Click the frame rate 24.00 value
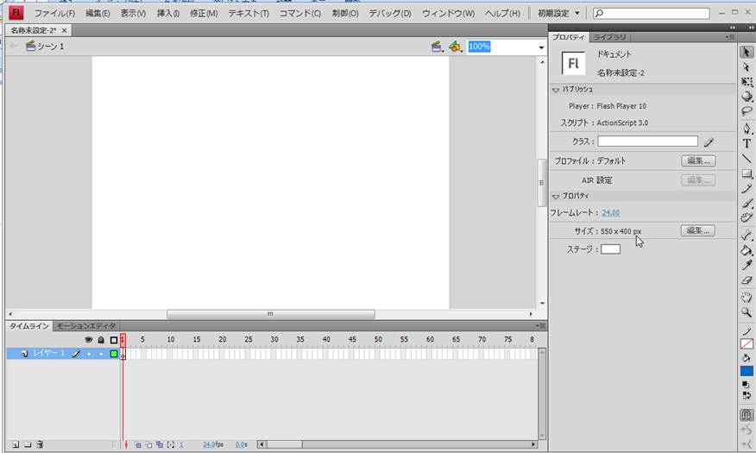Screen dimensions: 756x453 [610, 212]
